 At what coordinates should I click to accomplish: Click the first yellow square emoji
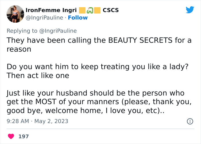[82, 11]
